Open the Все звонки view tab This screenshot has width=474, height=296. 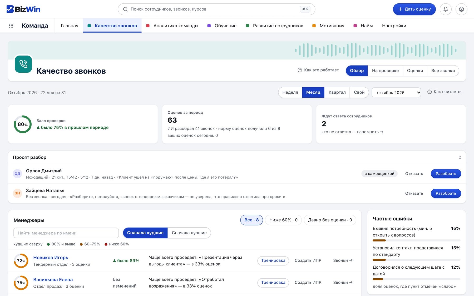pos(443,71)
